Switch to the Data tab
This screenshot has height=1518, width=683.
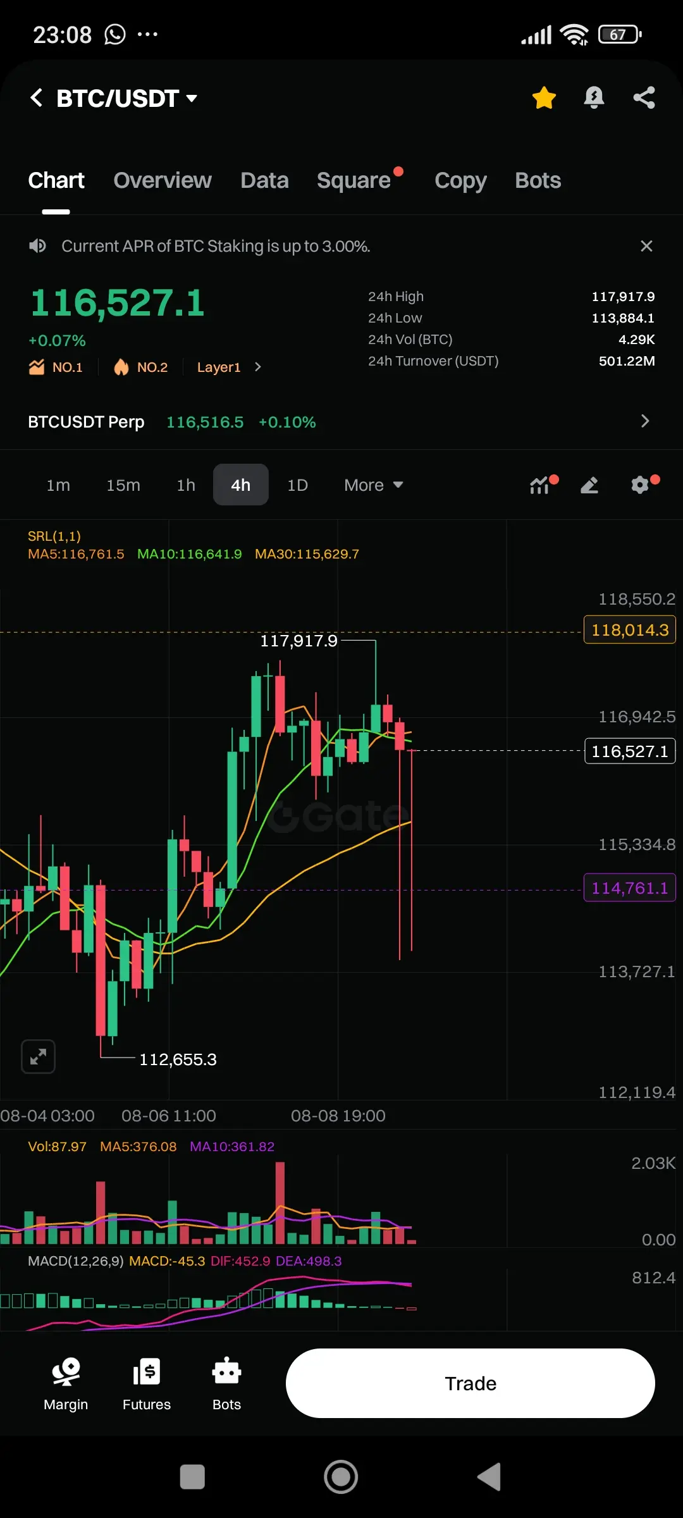click(264, 180)
